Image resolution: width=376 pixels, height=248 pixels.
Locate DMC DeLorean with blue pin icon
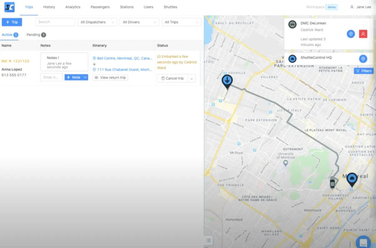(x=351, y=34)
